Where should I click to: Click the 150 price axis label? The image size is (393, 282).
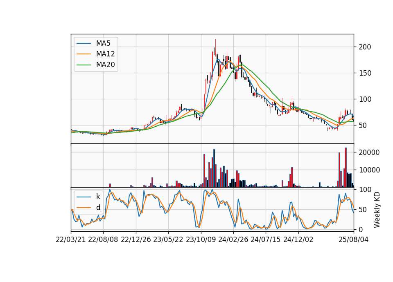pos(365,73)
